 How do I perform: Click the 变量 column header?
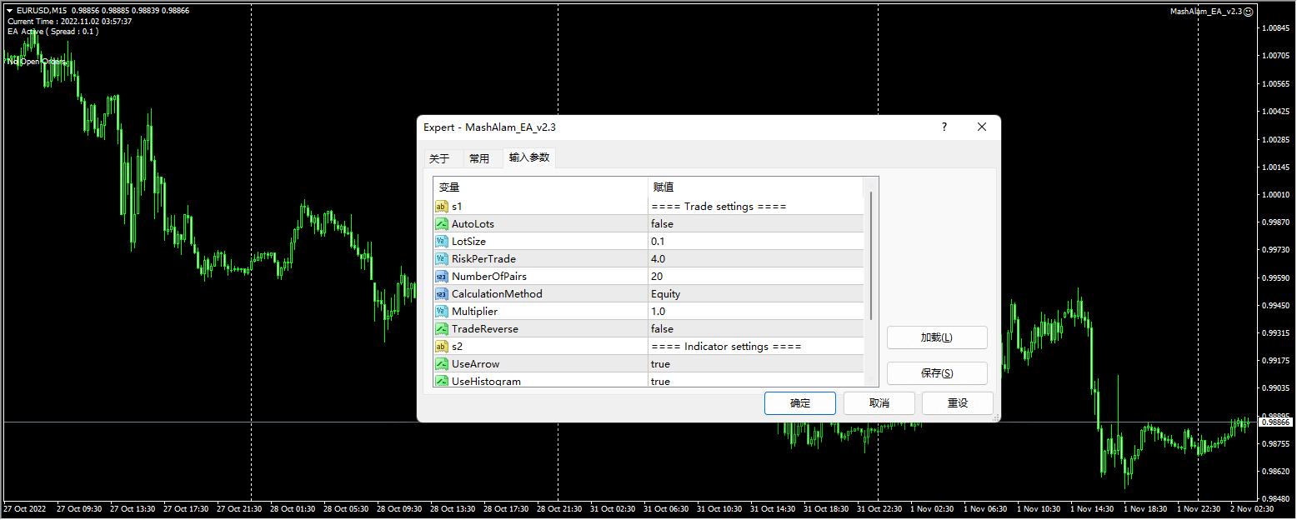tap(541, 187)
